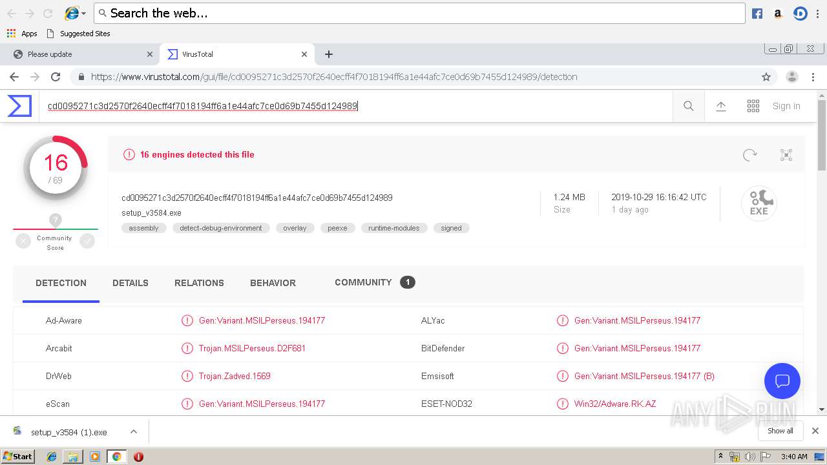
Task: Click the Trojan.Zadved.1569 DrWeb result
Action: [x=235, y=376]
